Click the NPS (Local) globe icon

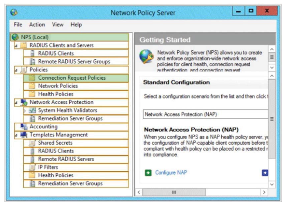coord(15,37)
